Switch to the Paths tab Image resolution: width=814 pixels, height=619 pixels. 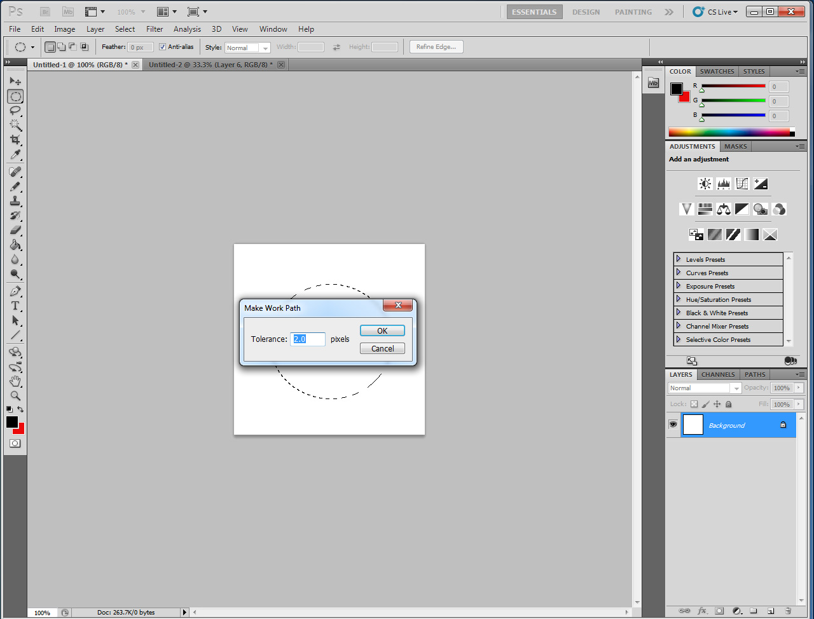click(755, 375)
